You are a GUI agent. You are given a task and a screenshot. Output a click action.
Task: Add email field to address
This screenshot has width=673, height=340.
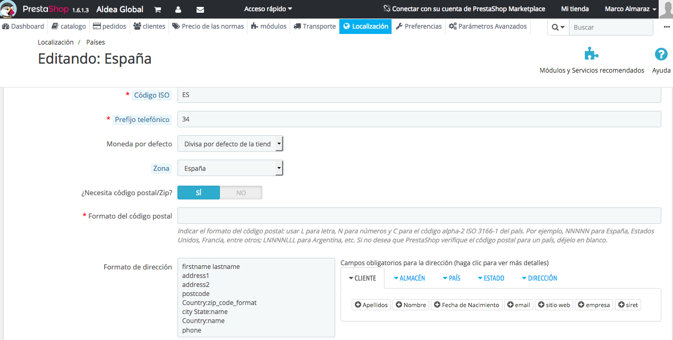(x=518, y=305)
